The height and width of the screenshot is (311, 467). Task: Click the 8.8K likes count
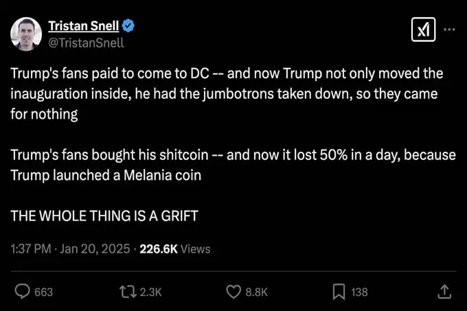256,292
